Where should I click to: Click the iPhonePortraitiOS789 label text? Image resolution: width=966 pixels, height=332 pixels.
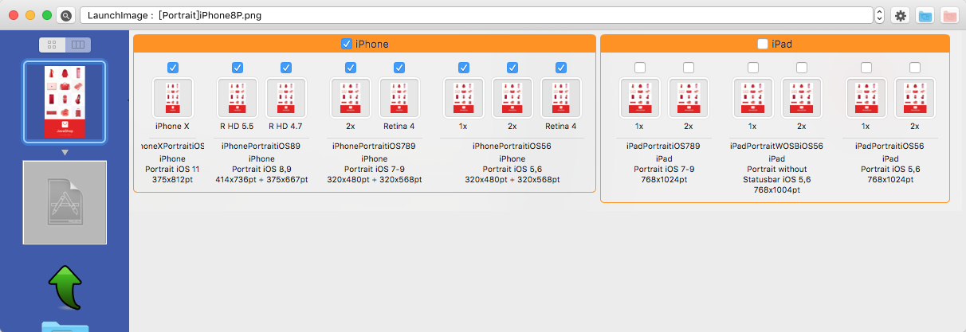point(375,146)
